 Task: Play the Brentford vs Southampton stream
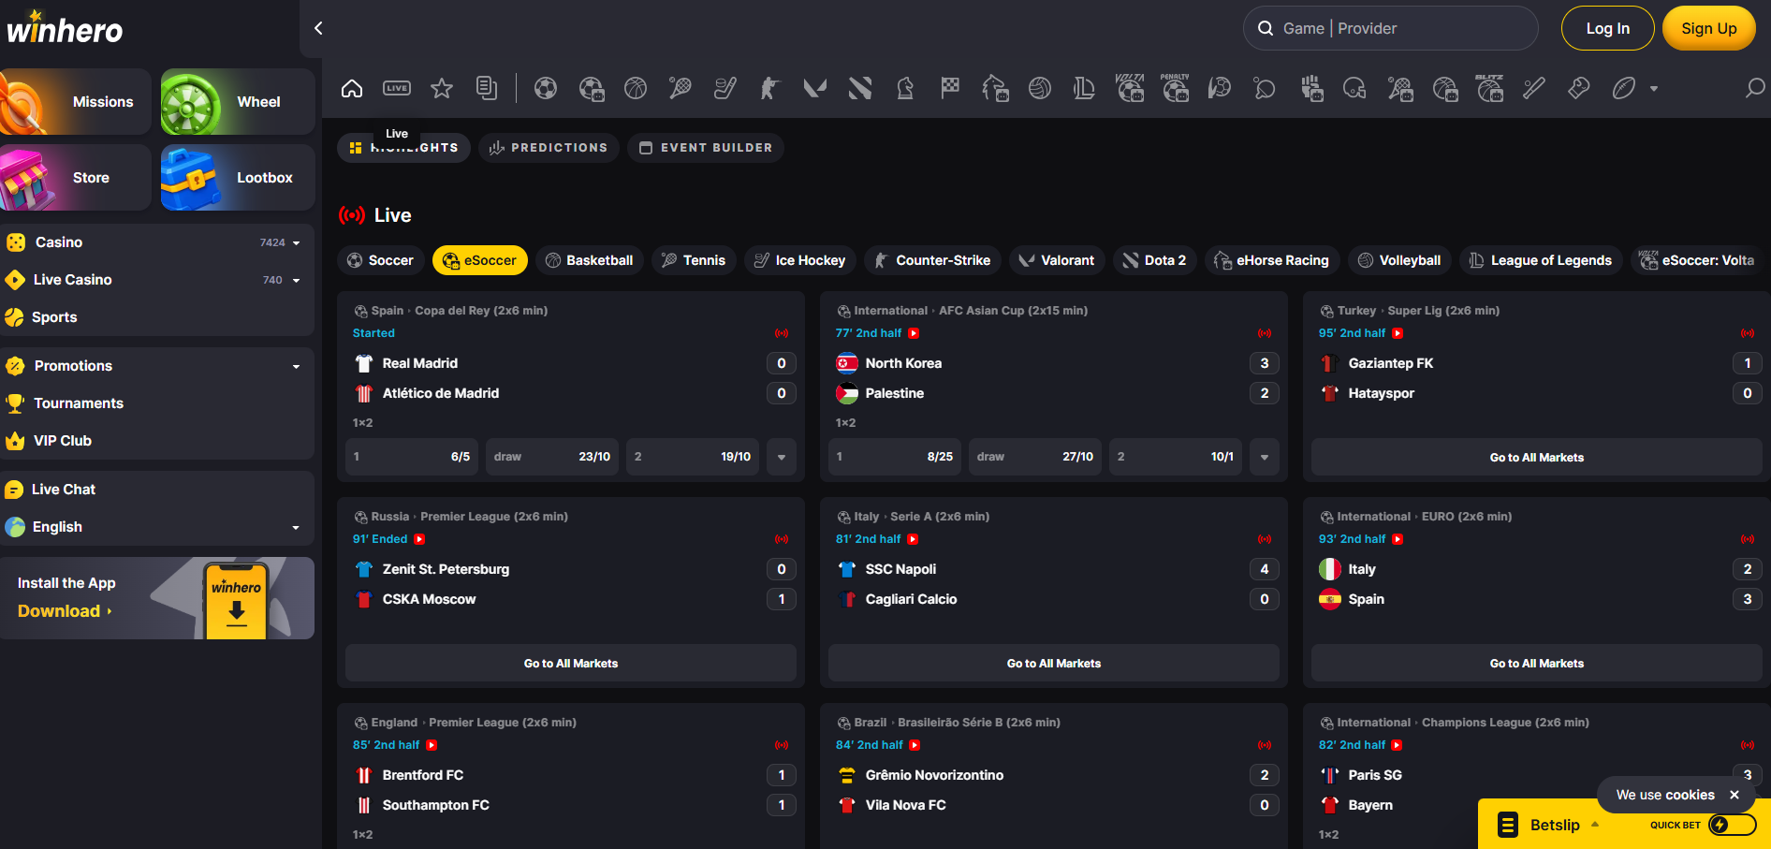pyautogui.click(x=432, y=745)
